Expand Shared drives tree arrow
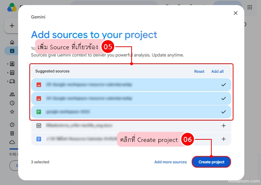261x185 pixels. click(8, 72)
